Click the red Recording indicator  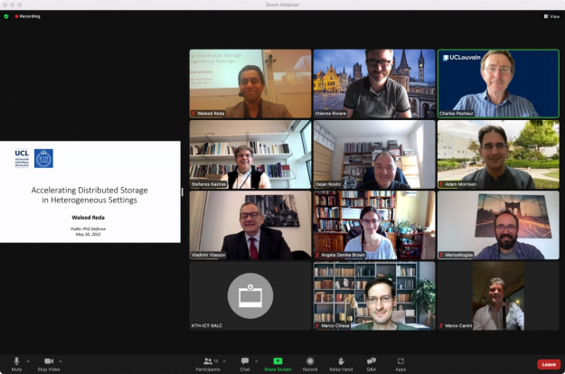click(x=27, y=16)
